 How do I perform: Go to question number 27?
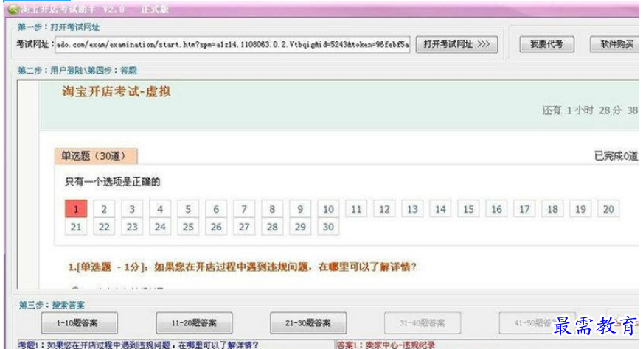(x=244, y=227)
